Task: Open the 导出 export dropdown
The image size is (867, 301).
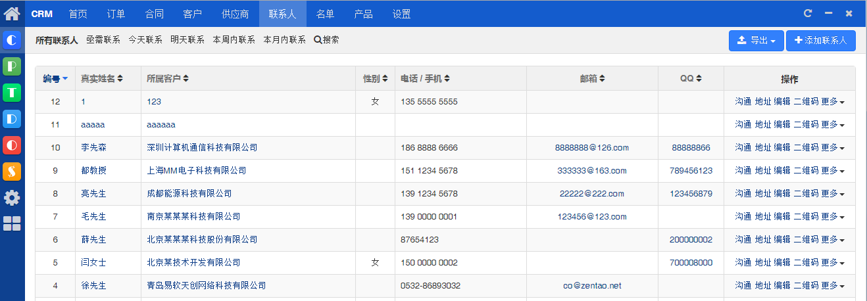Action: tap(756, 41)
